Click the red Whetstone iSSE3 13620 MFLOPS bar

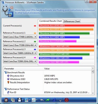(66, 46)
